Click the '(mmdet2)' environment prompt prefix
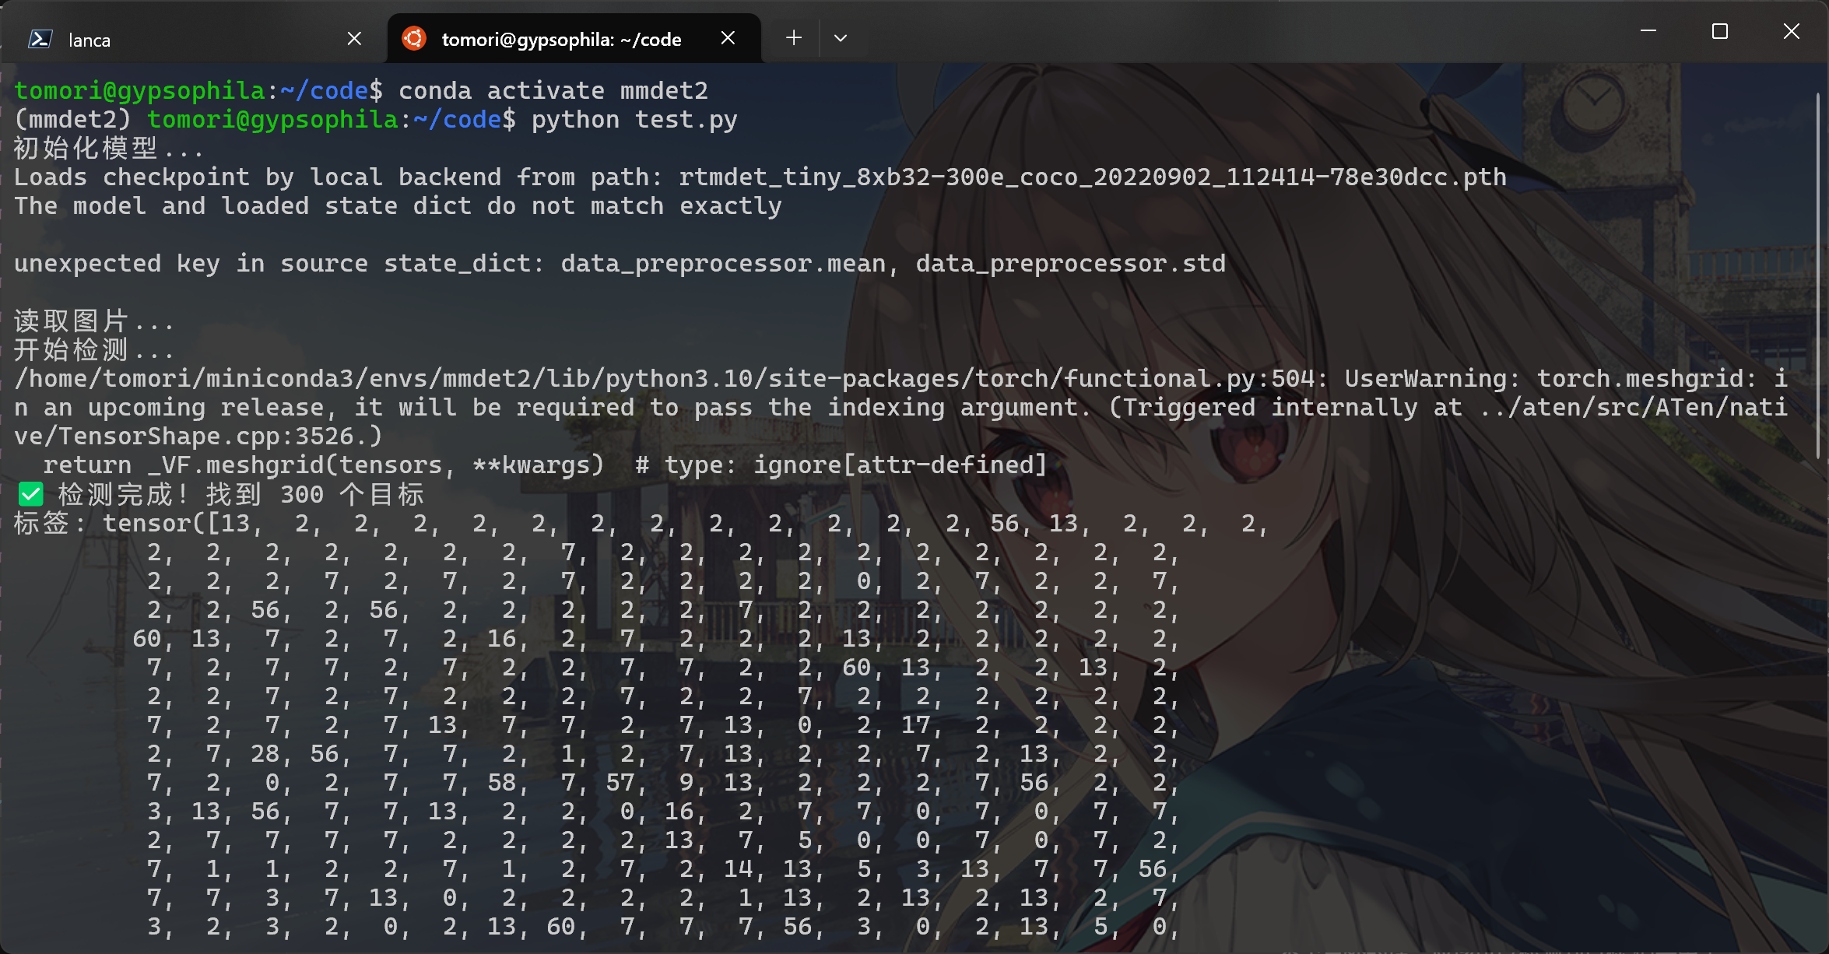This screenshot has width=1829, height=954. point(72,120)
